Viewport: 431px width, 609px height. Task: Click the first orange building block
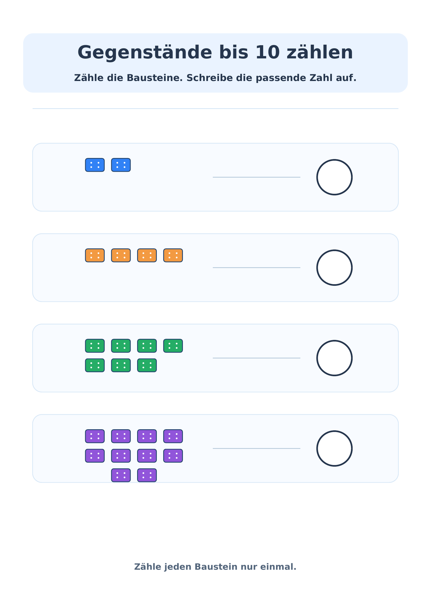pos(95,255)
